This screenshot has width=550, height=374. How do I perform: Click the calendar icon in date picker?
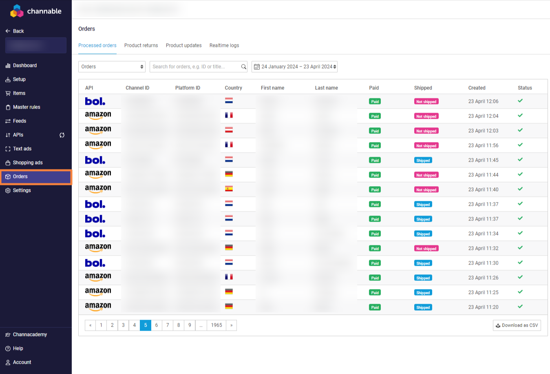257,67
